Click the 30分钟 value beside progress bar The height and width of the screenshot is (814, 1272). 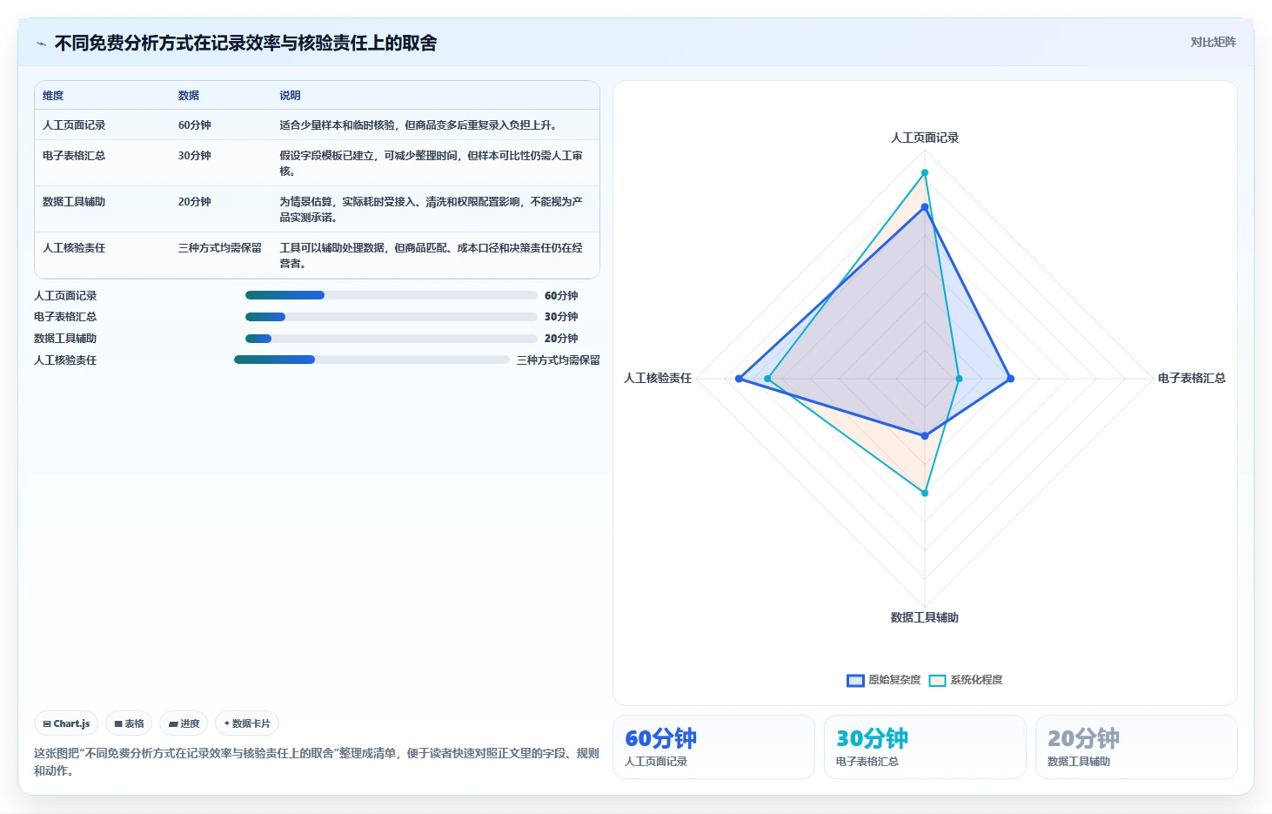pos(561,317)
